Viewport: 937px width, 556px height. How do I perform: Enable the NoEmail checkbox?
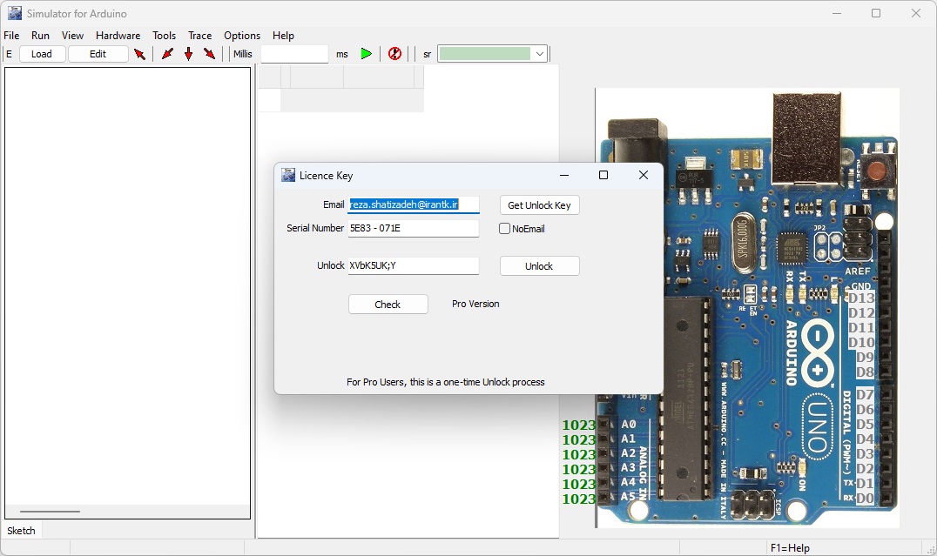(x=504, y=229)
